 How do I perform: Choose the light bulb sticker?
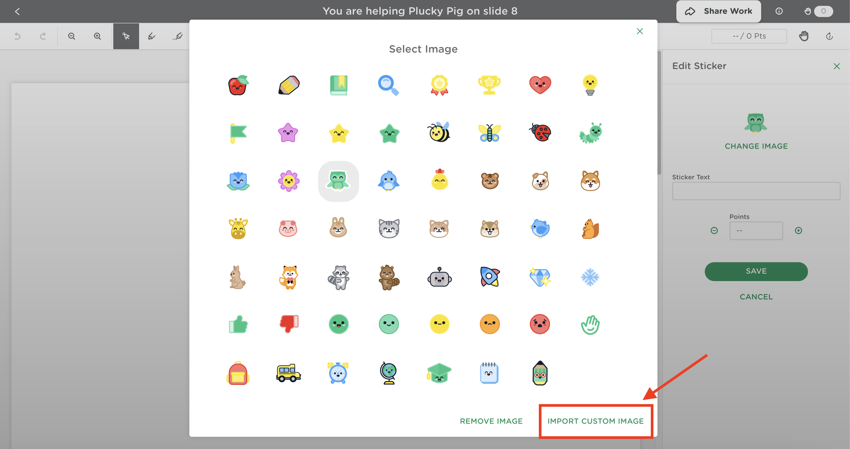[590, 85]
